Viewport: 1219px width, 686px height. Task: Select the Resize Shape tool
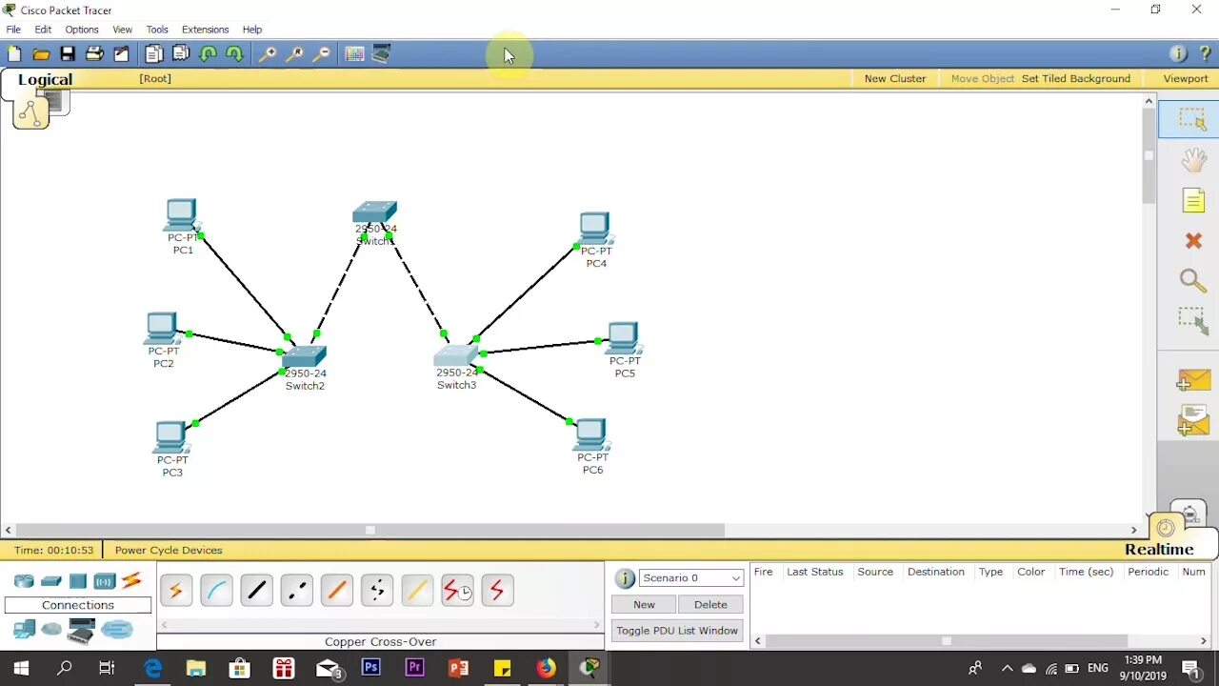coord(1193,321)
